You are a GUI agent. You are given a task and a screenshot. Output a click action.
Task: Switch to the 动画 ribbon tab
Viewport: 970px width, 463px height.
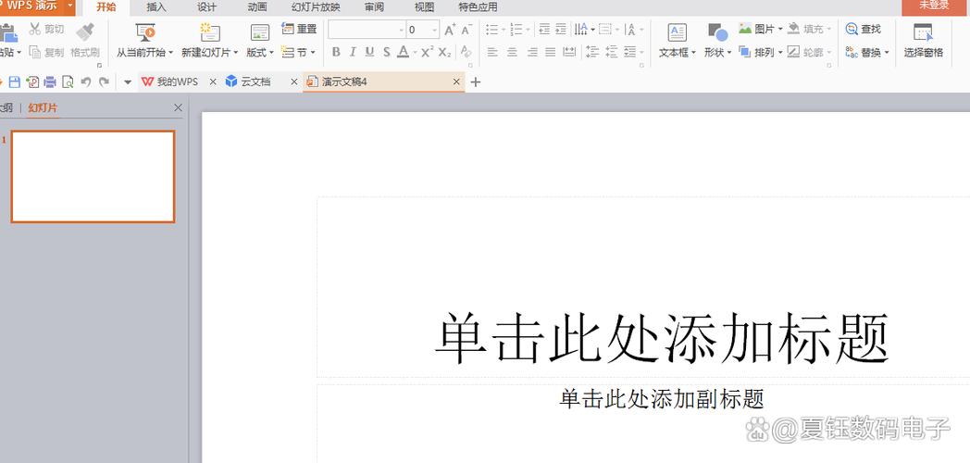[256, 7]
